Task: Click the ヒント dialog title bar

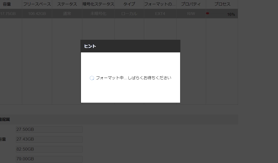Action: pyautogui.click(x=130, y=46)
